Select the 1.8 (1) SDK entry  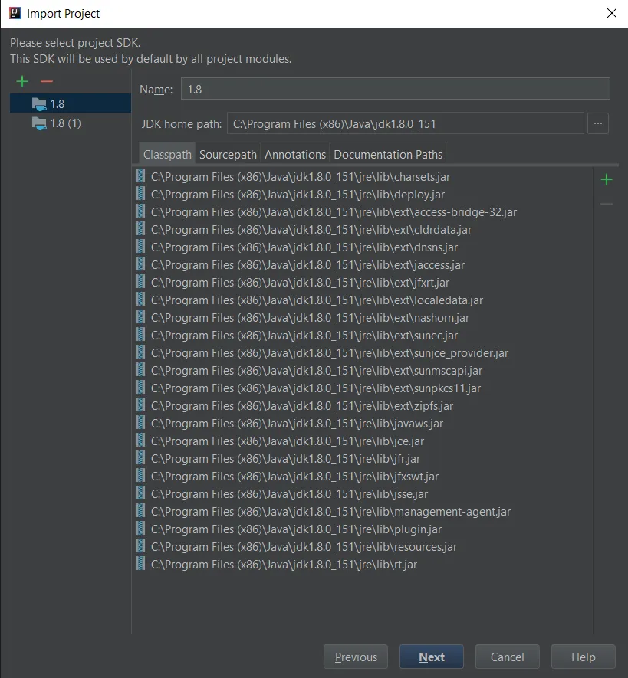pyautogui.click(x=71, y=123)
